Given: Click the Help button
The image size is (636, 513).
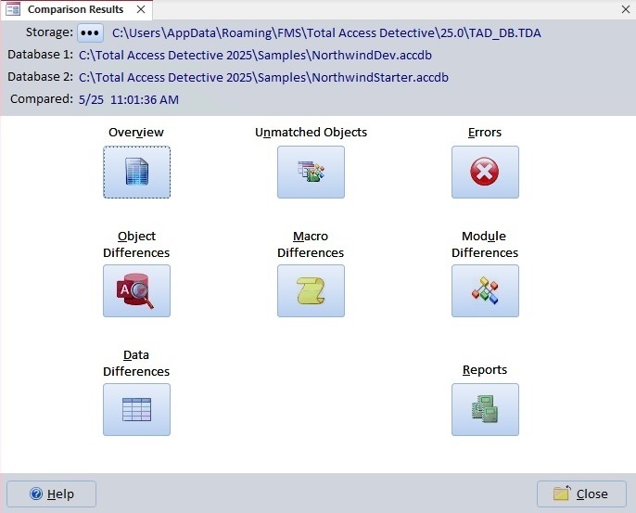Looking at the screenshot, I should click(52, 494).
